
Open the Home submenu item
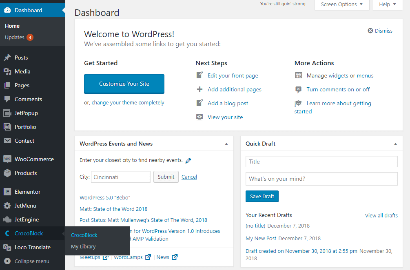tap(12, 26)
